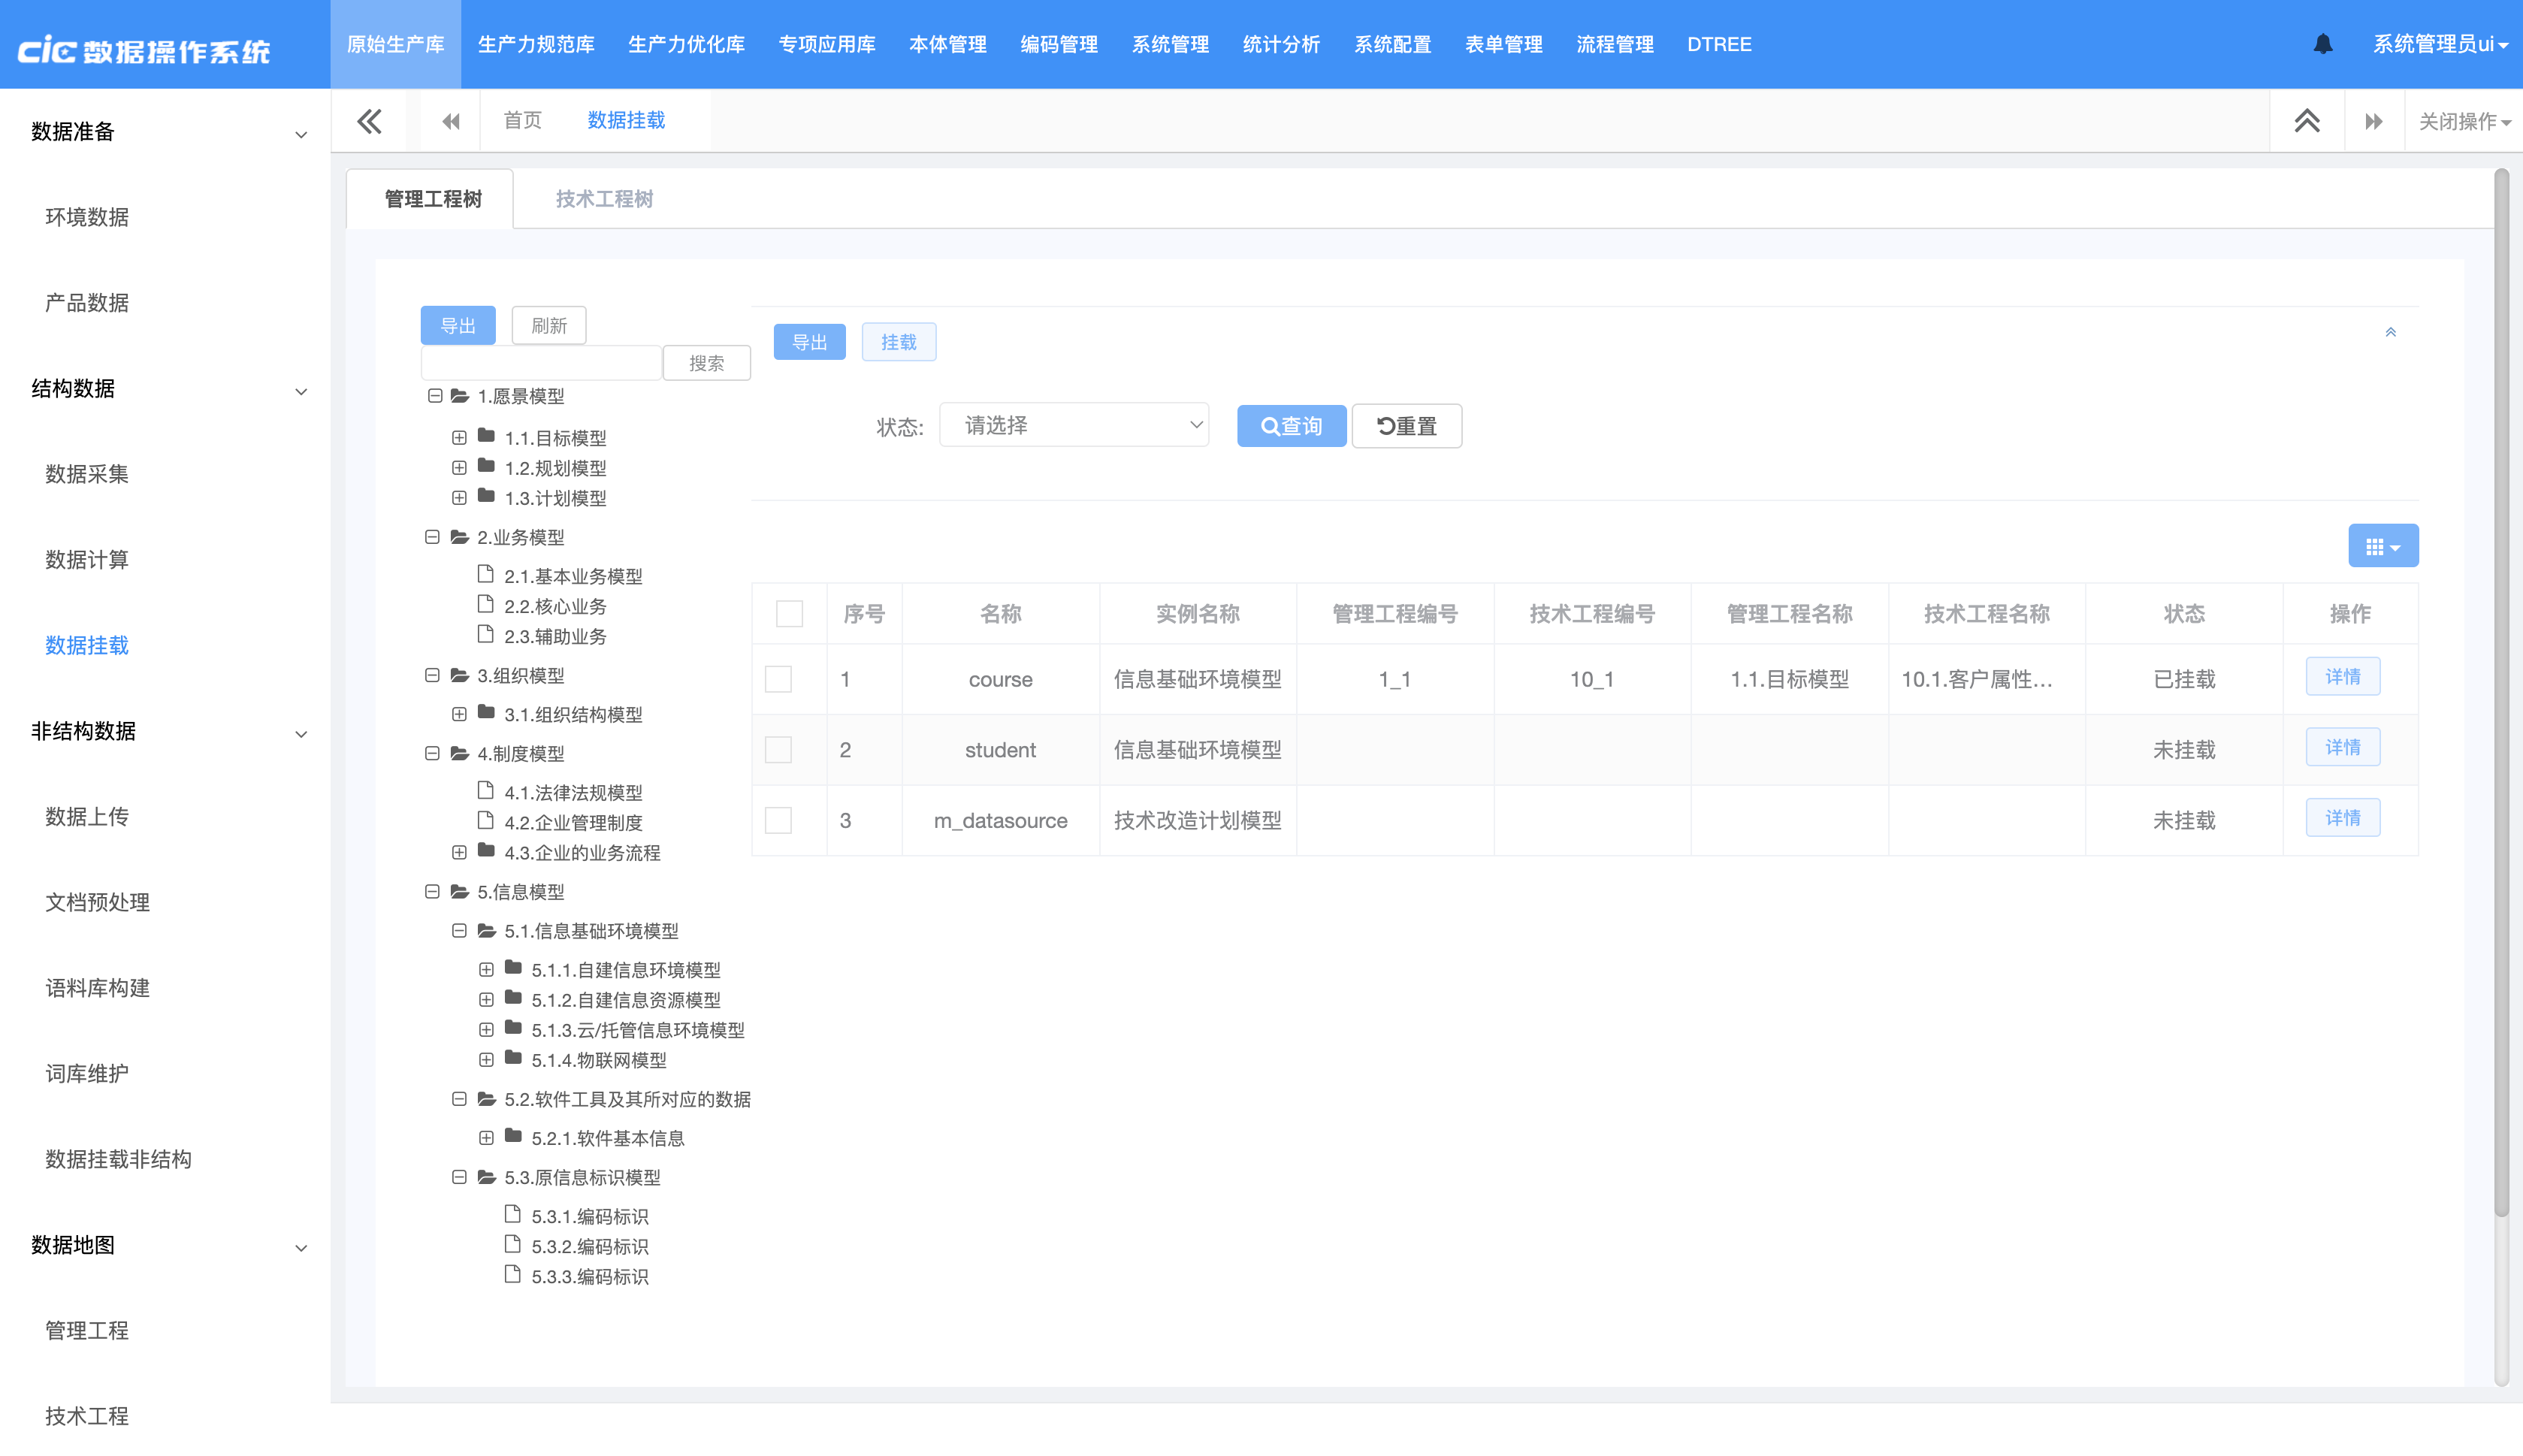Viewport: 2523px width, 1456px height.
Task: Click 详情 for the student row
Action: pyautogui.click(x=2342, y=748)
